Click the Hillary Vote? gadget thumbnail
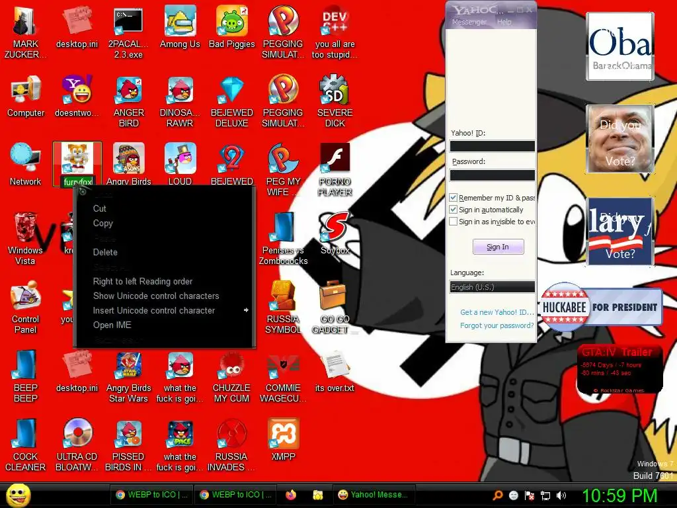The image size is (677, 508). tap(620, 232)
